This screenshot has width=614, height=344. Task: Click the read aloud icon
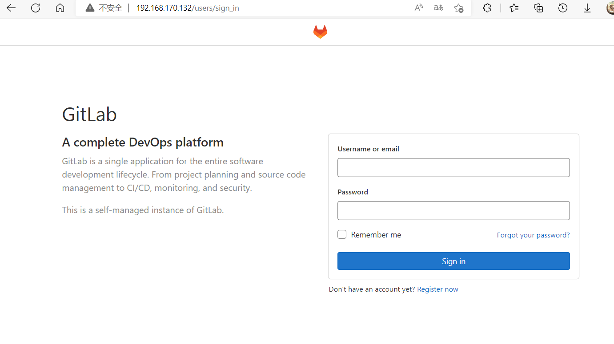(x=418, y=8)
